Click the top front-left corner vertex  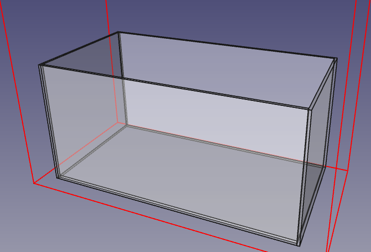pos(39,65)
